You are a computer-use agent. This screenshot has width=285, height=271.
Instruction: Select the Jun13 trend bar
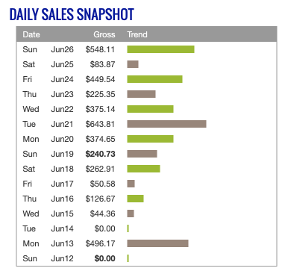(x=157, y=243)
